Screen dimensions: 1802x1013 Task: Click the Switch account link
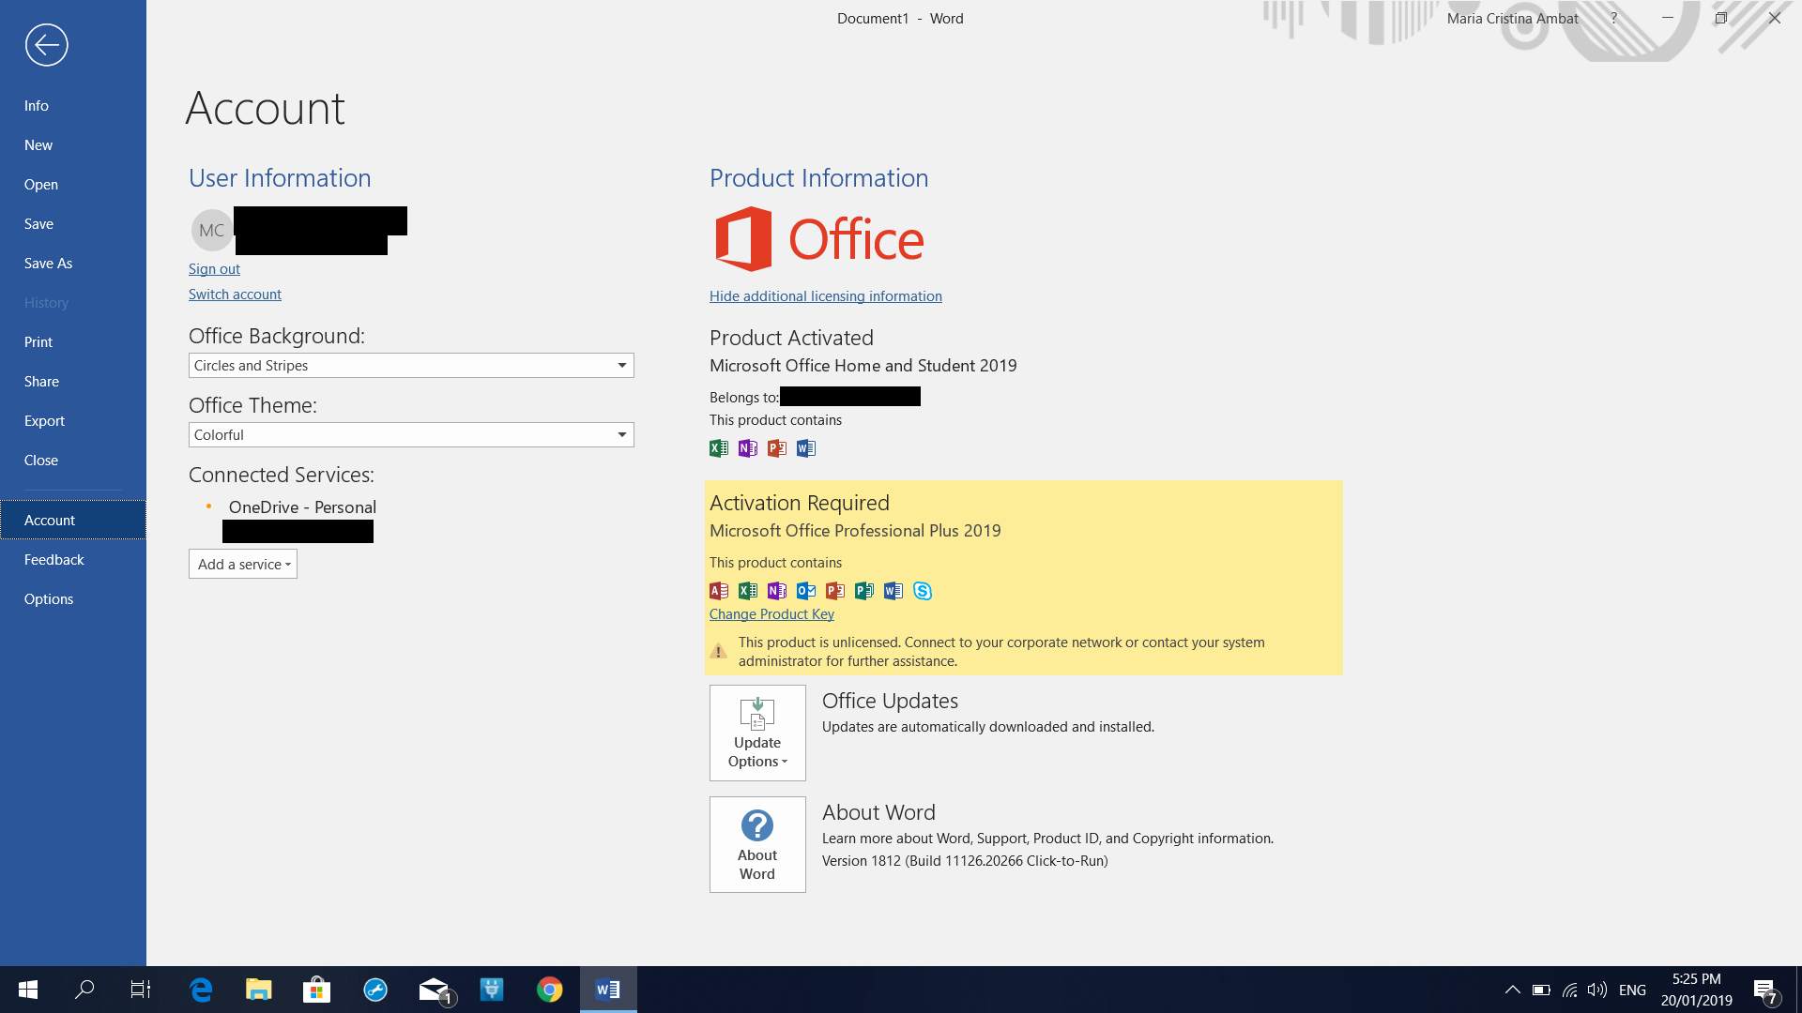tap(235, 295)
